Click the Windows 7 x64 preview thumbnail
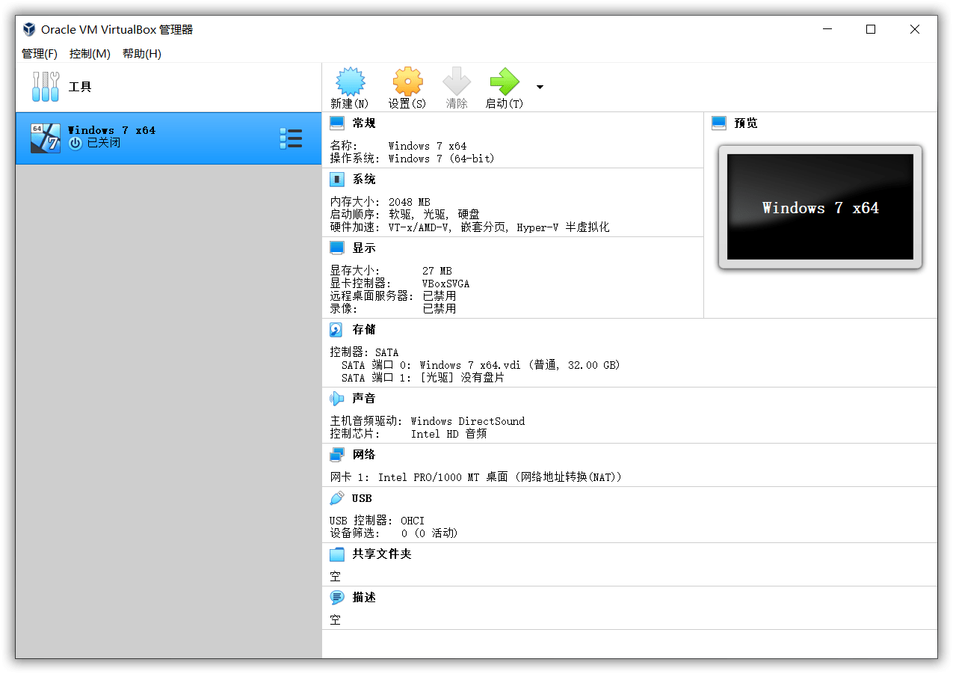 click(819, 209)
